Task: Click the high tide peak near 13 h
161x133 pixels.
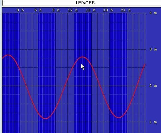Action: point(83,57)
